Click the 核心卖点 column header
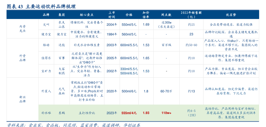Screen dimensions: 266x127 87,15
